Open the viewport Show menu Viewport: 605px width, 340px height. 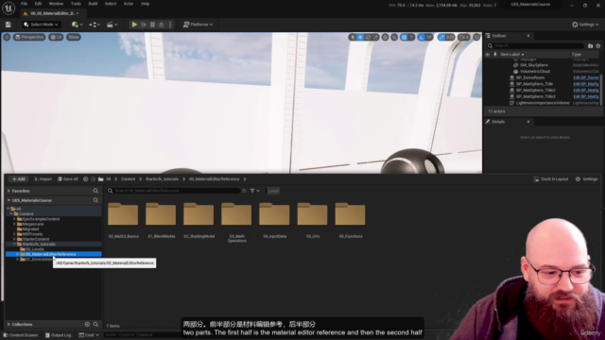pyautogui.click(x=74, y=37)
